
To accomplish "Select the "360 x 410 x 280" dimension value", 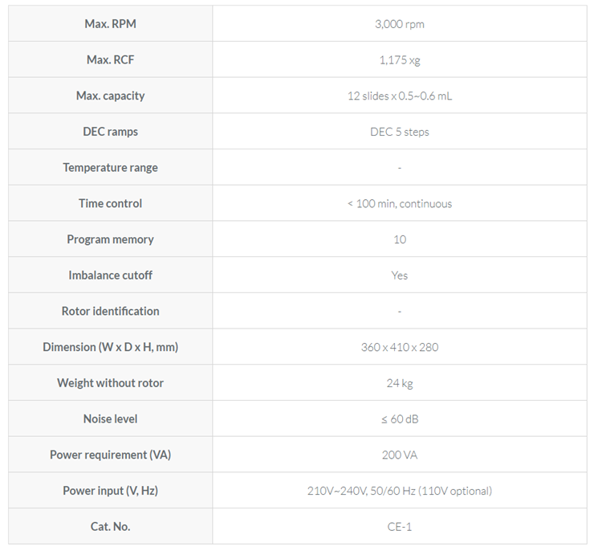I will [x=399, y=347].
